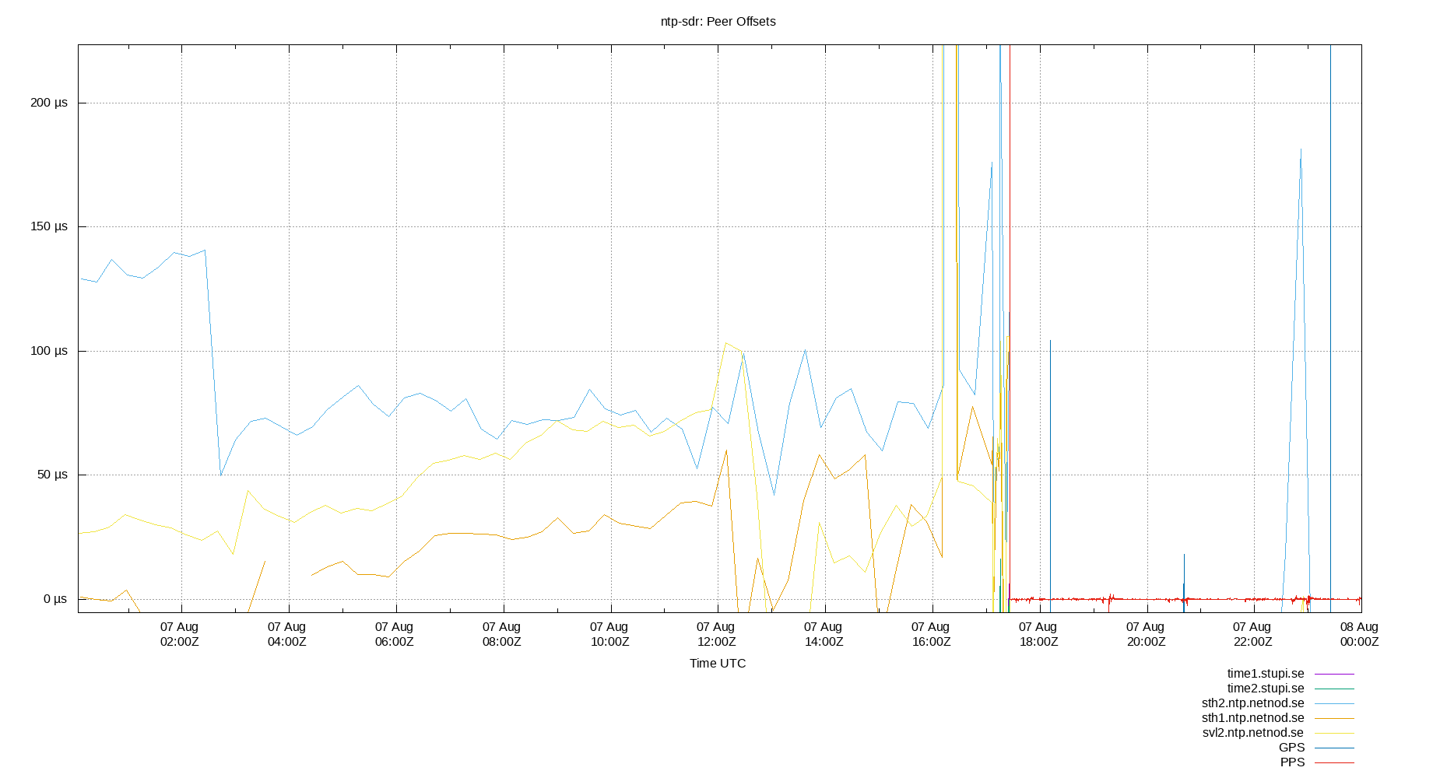Select the '100 µs' y-axis label

[x=49, y=351]
